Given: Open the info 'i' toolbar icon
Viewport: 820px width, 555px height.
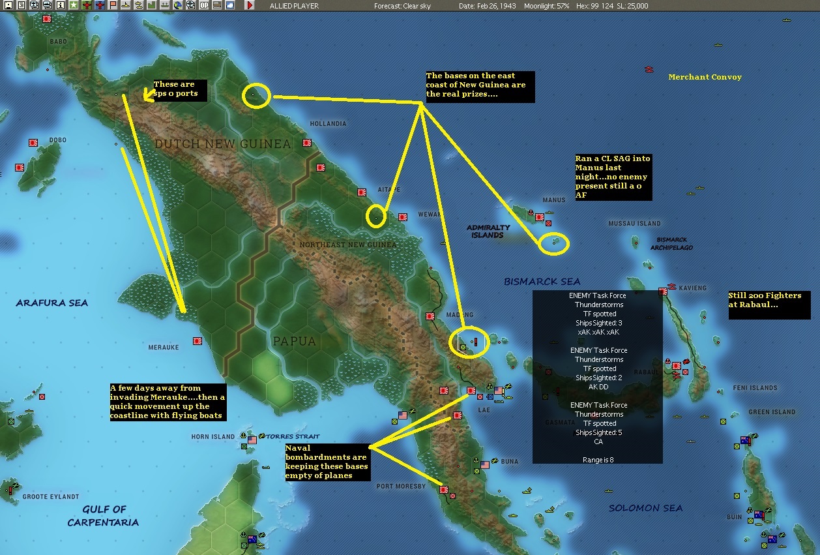Looking at the screenshot, I should (61, 5).
